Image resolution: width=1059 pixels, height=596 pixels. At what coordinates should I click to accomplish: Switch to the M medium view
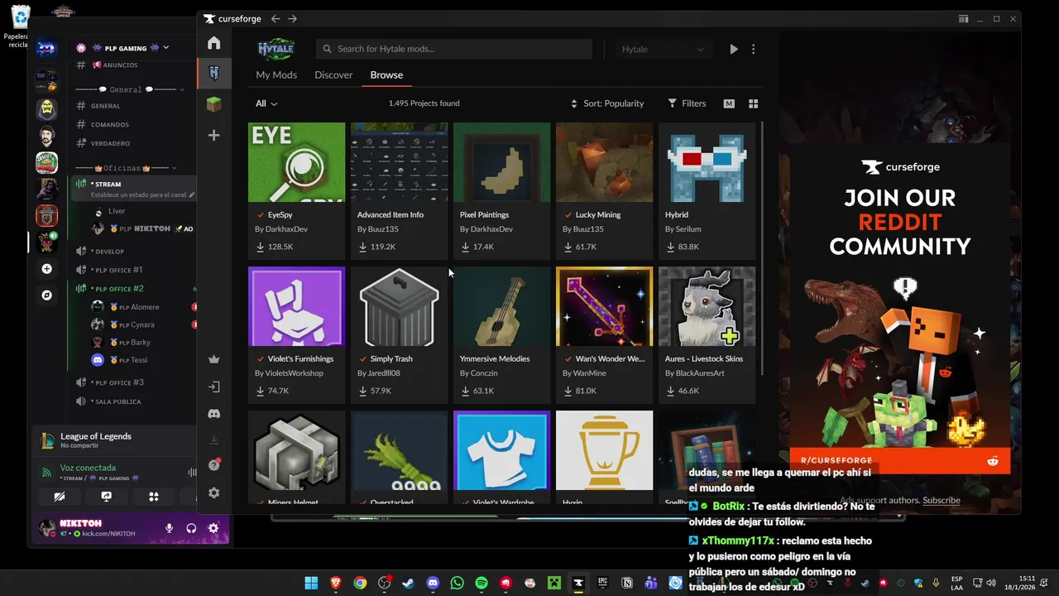(x=729, y=103)
